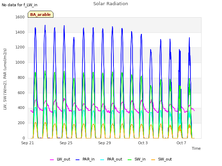Click the 0 y-axis tick label
The image size is (222, 166).
coord(24,138)
